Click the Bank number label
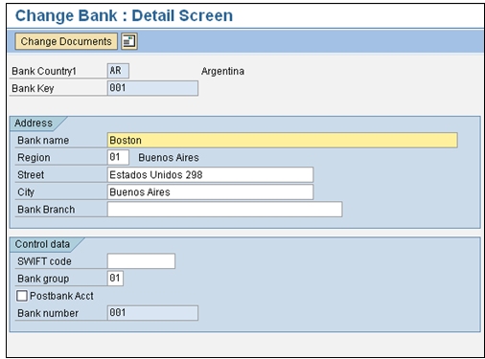485x359 pixels. (x=48, y=313)
